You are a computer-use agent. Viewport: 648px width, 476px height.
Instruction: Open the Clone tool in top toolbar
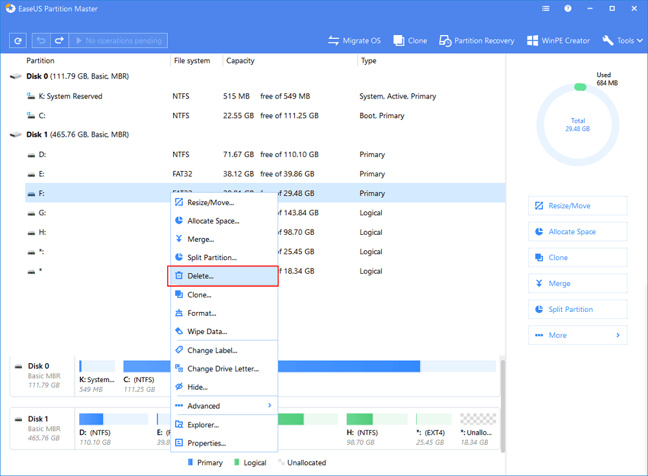410,40
